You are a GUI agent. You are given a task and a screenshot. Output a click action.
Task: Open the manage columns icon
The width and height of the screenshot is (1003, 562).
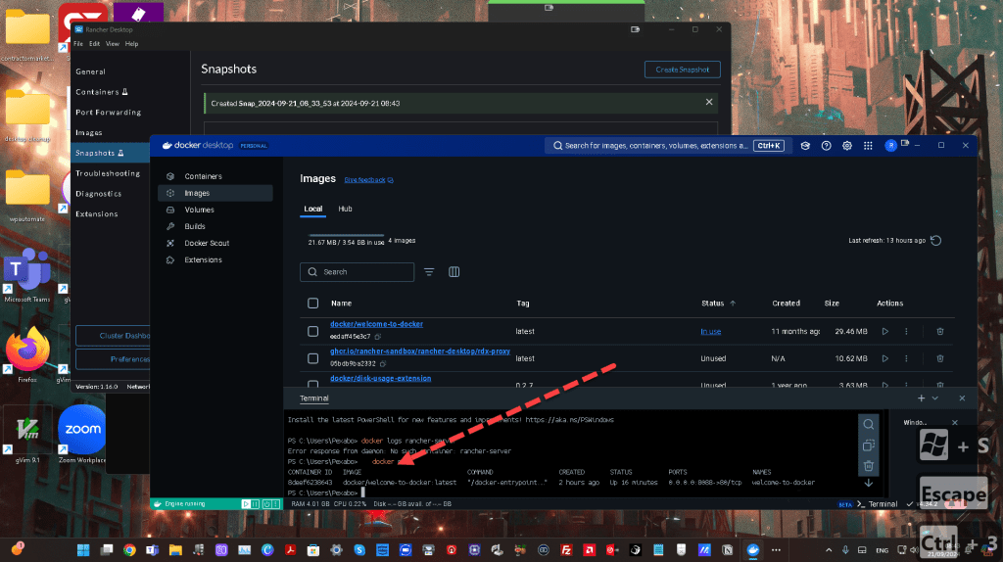(454, 272)
